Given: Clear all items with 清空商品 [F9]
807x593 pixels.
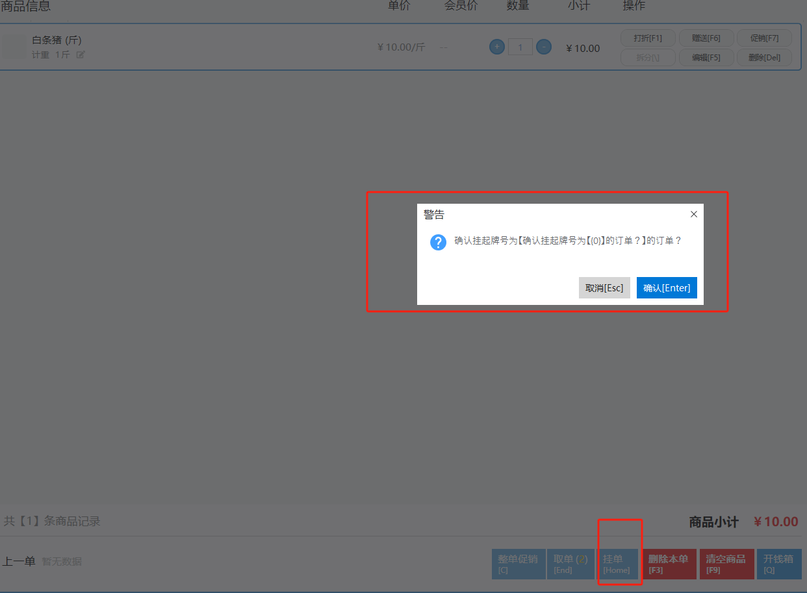Looking at the screenshot, I should (726, 564).
